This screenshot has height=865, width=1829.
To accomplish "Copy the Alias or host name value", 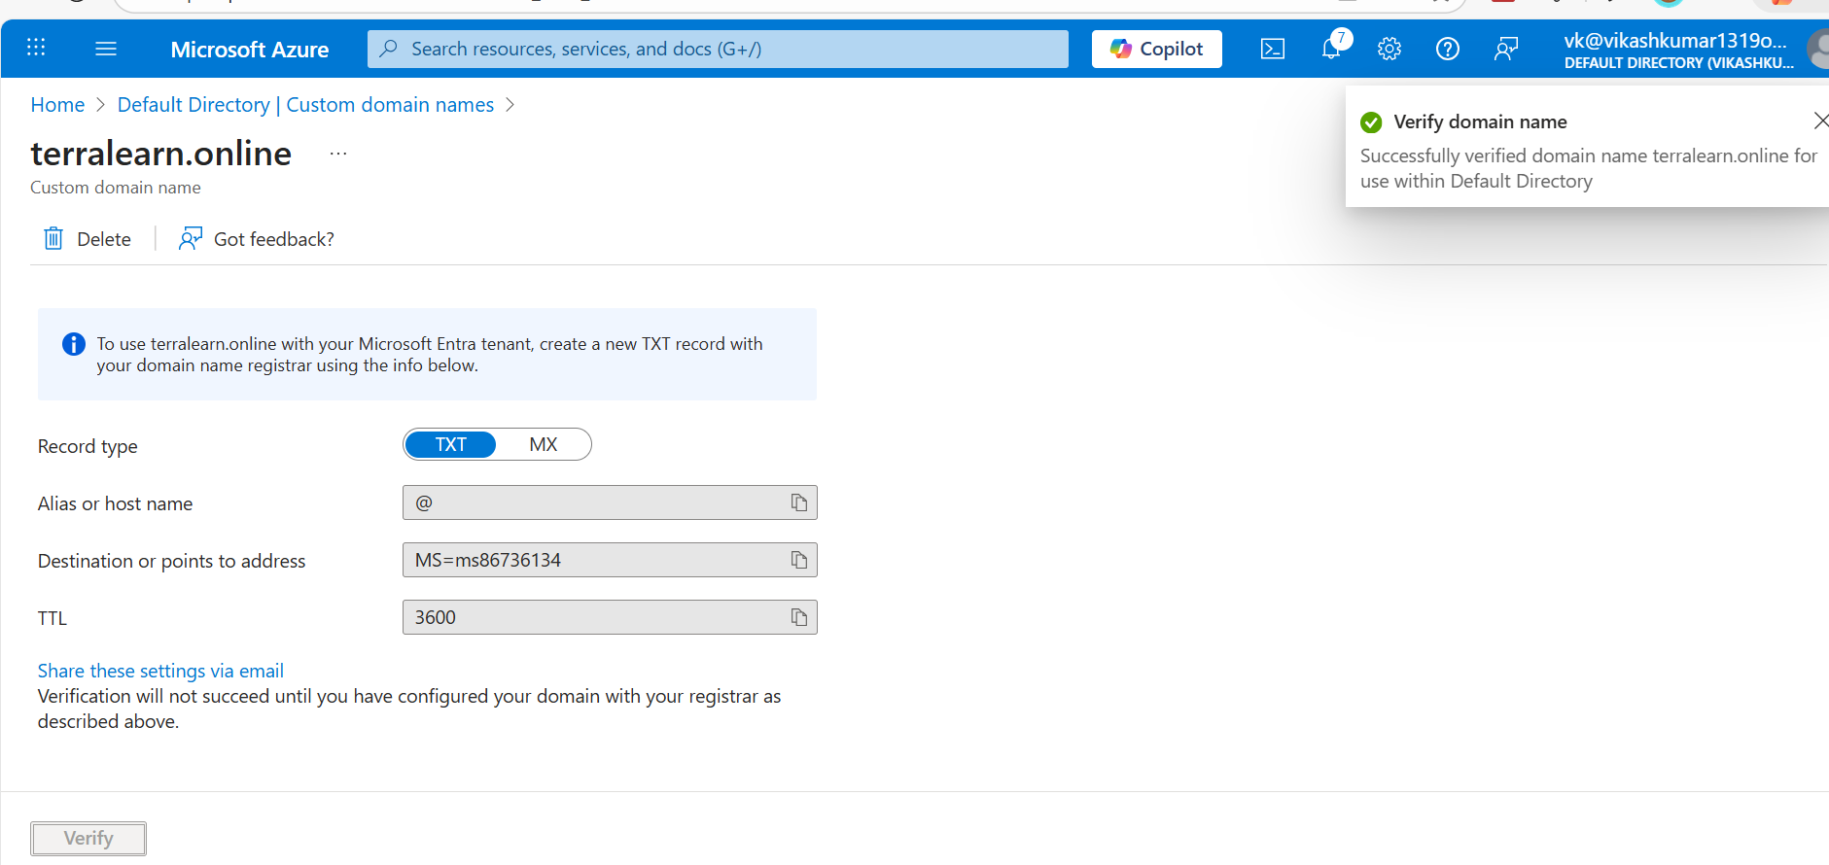I will 798,502.
